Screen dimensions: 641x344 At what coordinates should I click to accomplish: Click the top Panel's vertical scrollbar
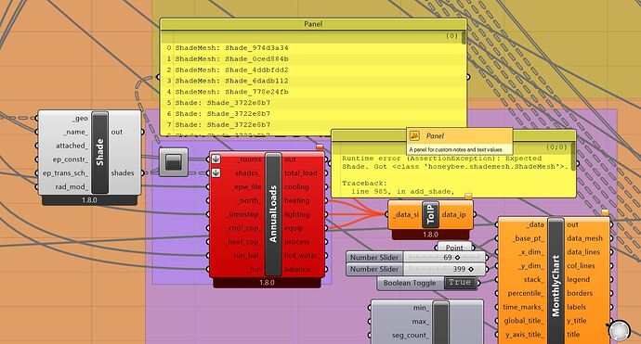point(464,37)
